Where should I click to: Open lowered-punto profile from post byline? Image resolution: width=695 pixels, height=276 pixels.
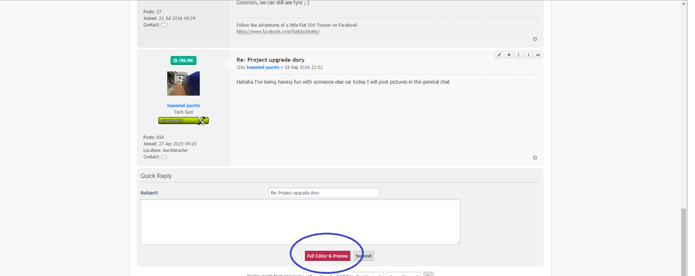point(263,67)
